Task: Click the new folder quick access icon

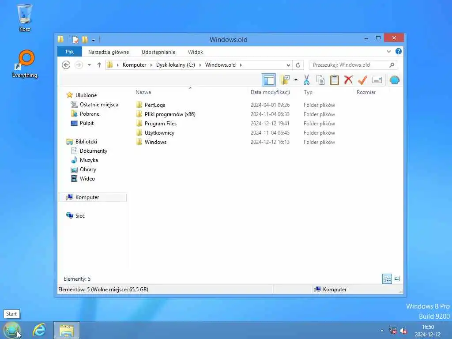Action: click(x=85, y=39)
